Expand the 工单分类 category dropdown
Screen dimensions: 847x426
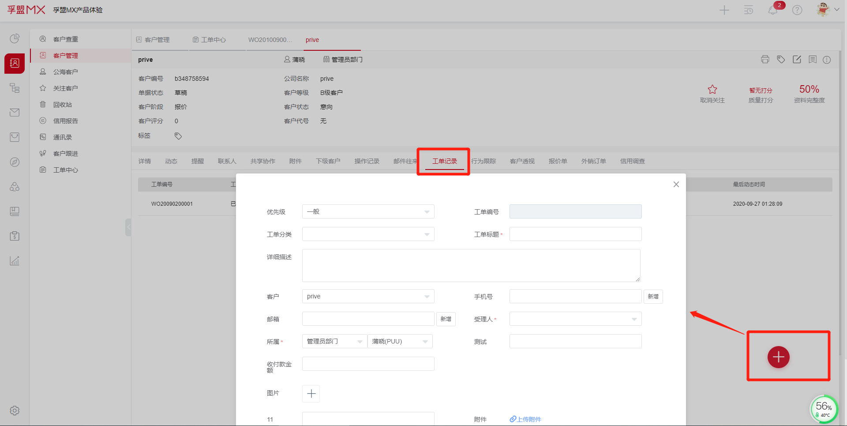pos(368,234)
